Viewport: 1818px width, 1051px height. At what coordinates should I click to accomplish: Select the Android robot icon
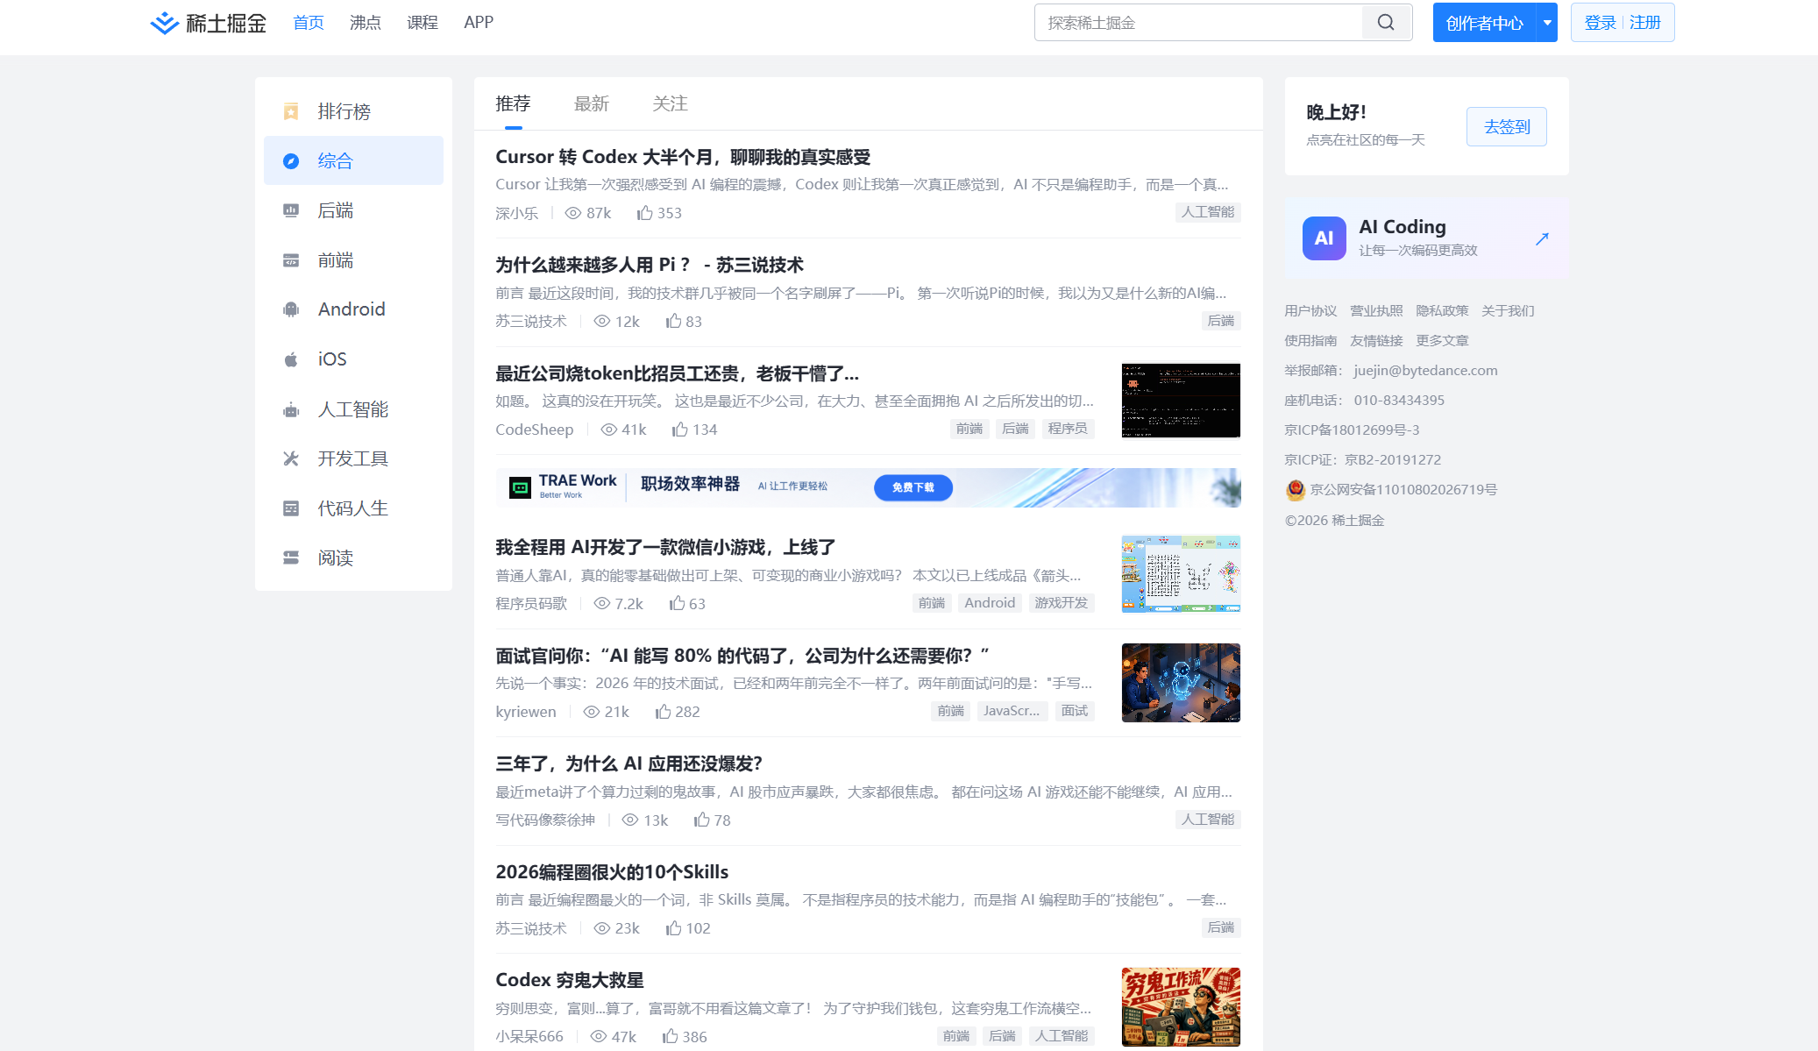pos(291,309)
